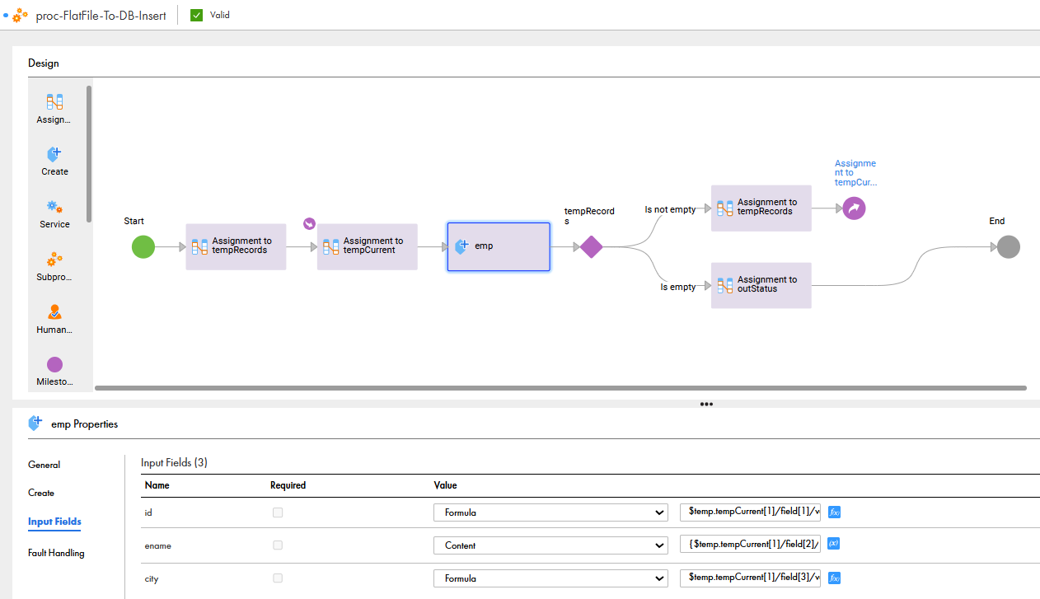This screenshot has width=1040, height=599.
Task: Select the Milestone step icon in palette
Action: coord(54,364)
